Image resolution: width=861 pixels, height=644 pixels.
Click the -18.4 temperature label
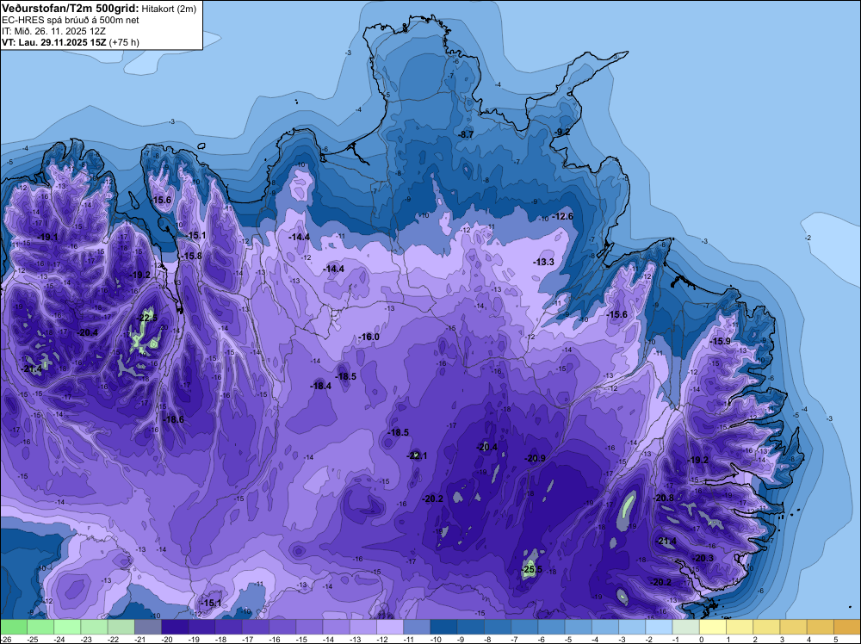320,386
